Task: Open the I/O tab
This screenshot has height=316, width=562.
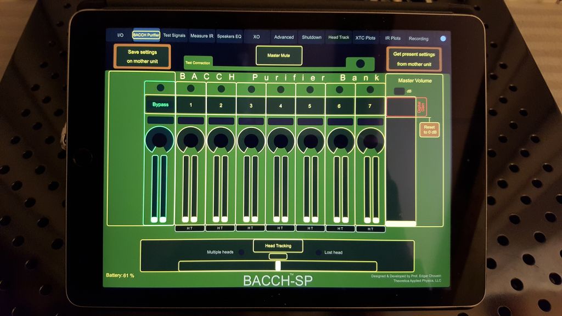Action: point(120,35)
